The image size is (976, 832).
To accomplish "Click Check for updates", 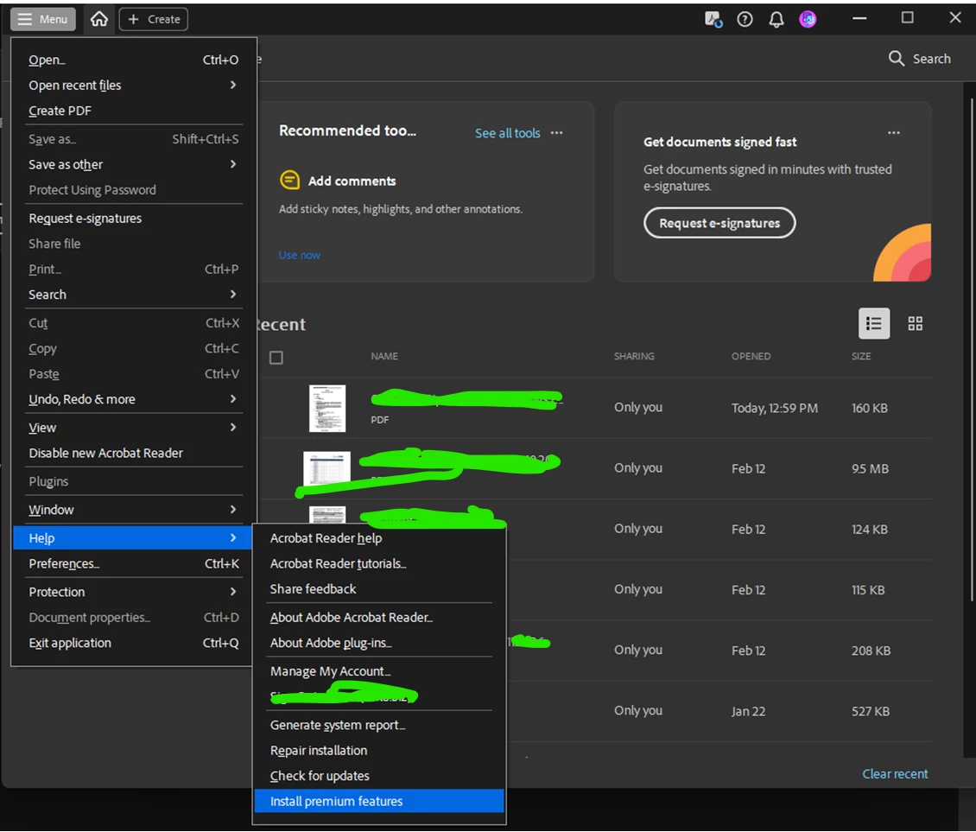I will point(379,776).
